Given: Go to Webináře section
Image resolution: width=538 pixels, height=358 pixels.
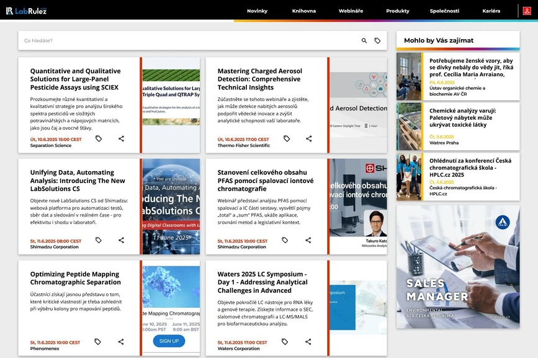Looking at the screenshot, I should tap(351, 11).
